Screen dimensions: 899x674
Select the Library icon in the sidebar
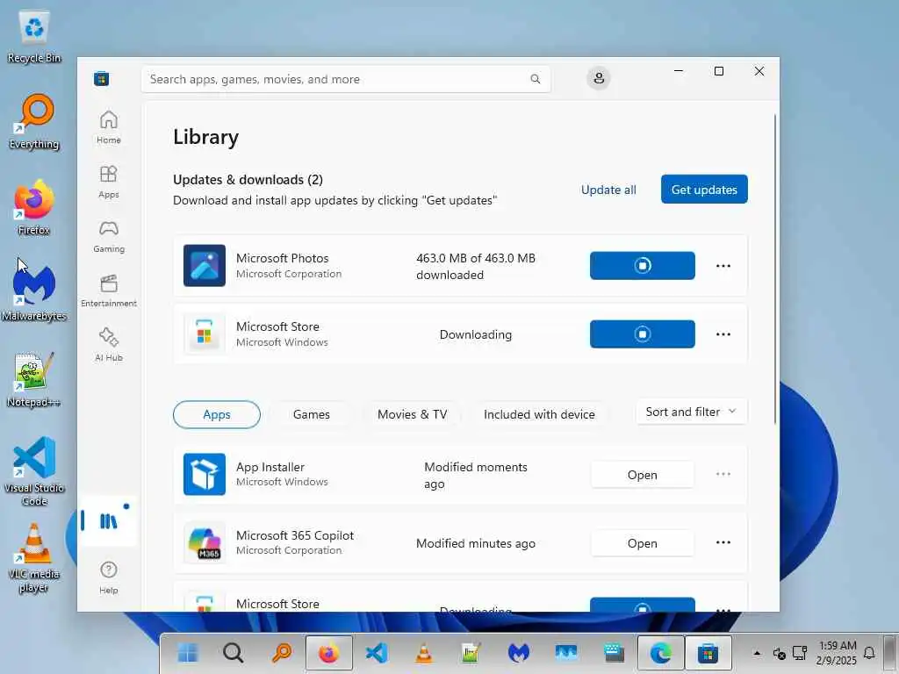pos(108,521)
